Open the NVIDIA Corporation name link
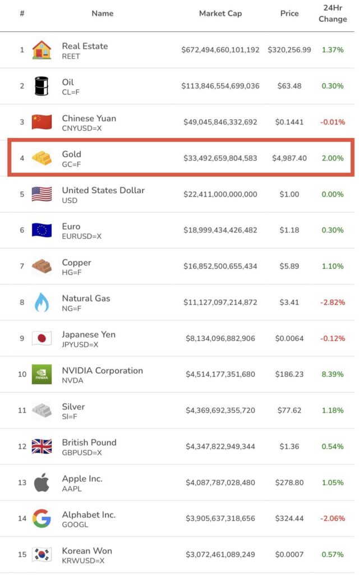Image resolution: width=359 pixels, height=575 pixels. coord(102,371)
